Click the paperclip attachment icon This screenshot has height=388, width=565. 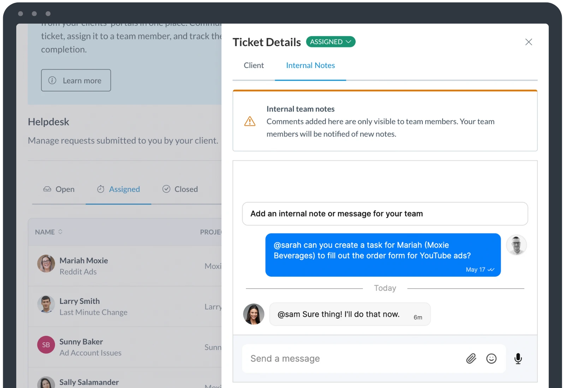point(471,358)
